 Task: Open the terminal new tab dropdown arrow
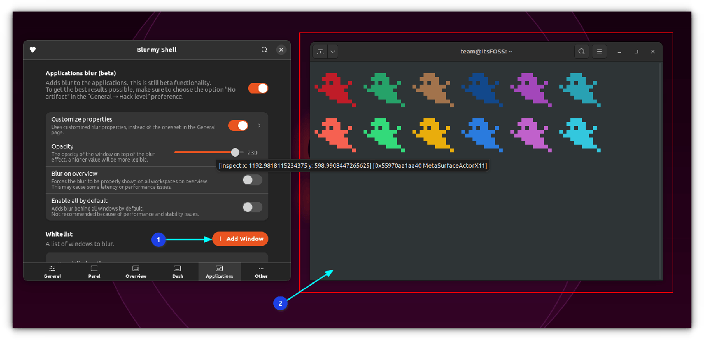(x=332, y=51)
